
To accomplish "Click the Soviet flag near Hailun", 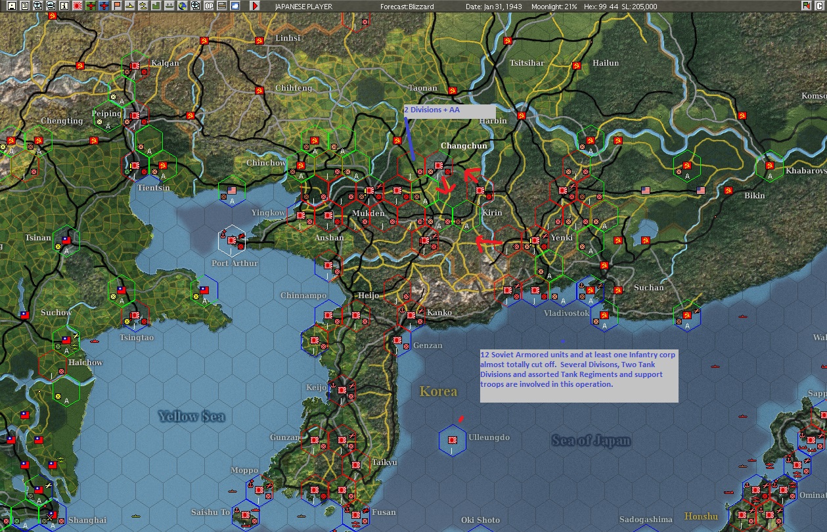I will (x=576, y=66).
